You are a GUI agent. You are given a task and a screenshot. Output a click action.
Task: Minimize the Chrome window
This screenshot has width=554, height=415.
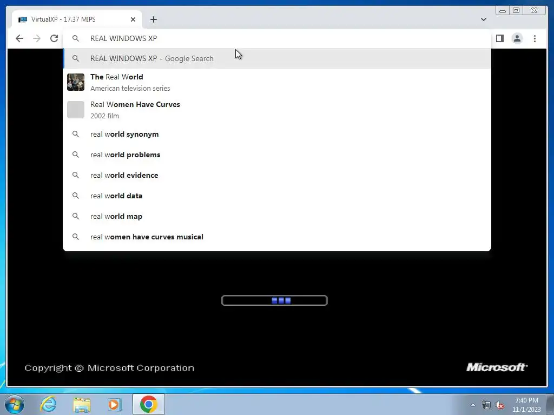(x=503, y=11)
